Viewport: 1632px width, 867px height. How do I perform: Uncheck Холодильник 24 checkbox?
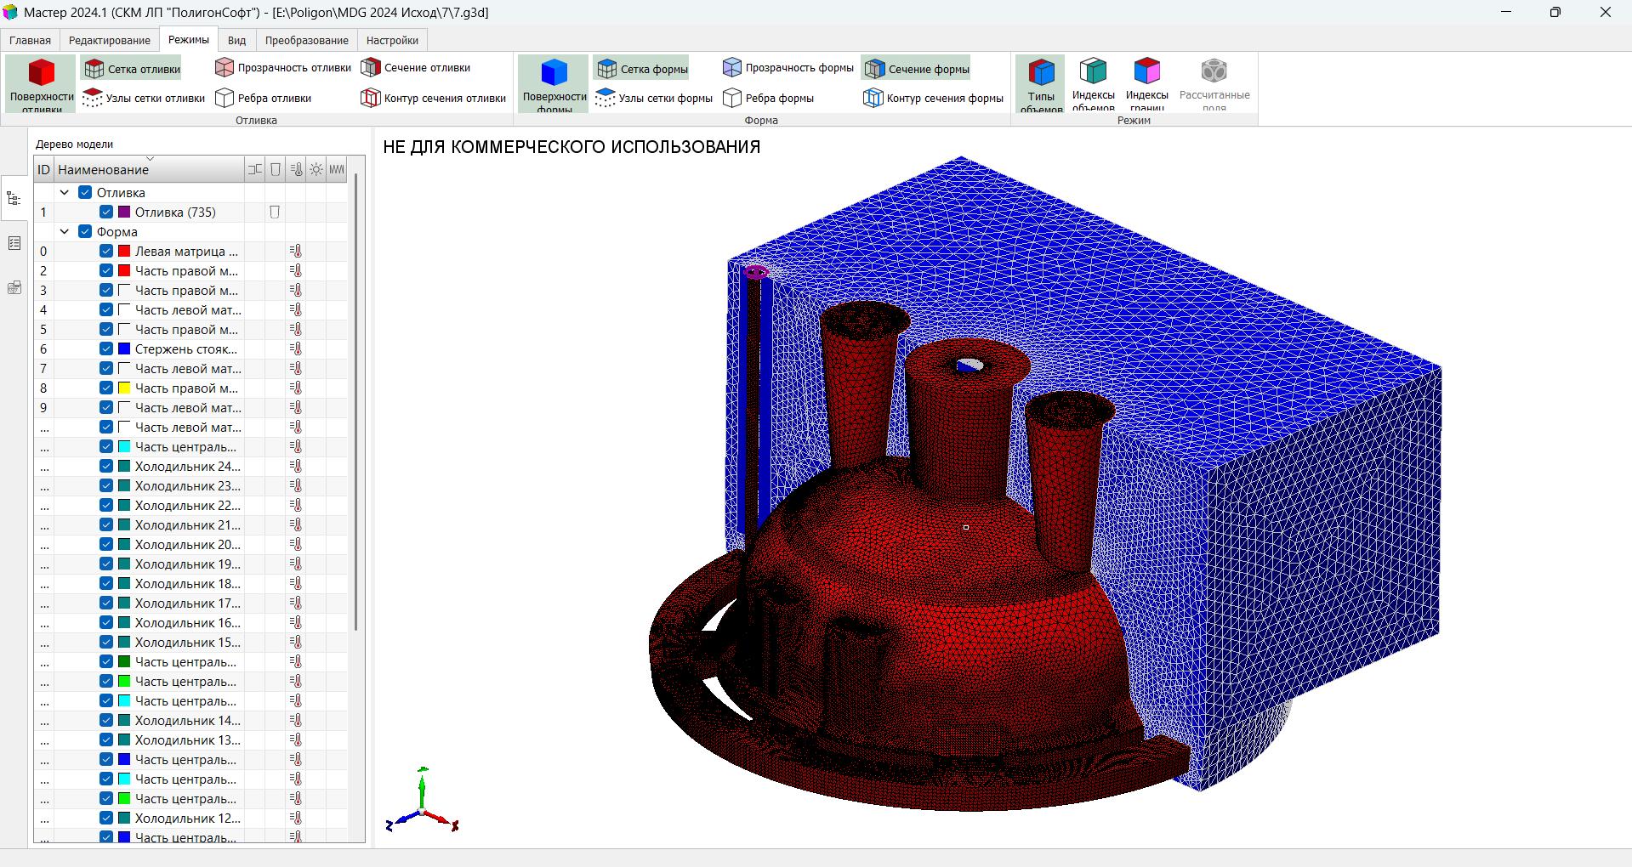pos(106,466)
